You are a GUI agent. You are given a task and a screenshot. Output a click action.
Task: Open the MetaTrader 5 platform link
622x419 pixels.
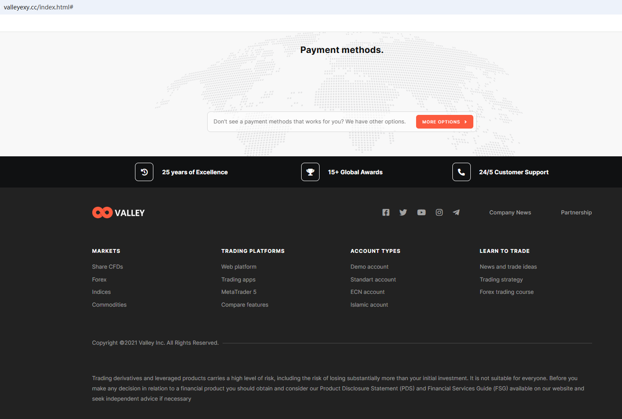coord(239,292)
